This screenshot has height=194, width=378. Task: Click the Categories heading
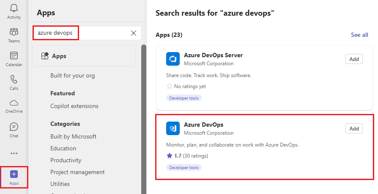65,124
